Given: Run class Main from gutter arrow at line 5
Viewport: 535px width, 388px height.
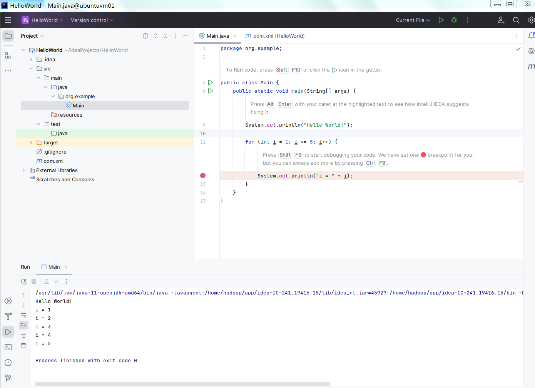Looking at the screenshot, I should point(211,82).
